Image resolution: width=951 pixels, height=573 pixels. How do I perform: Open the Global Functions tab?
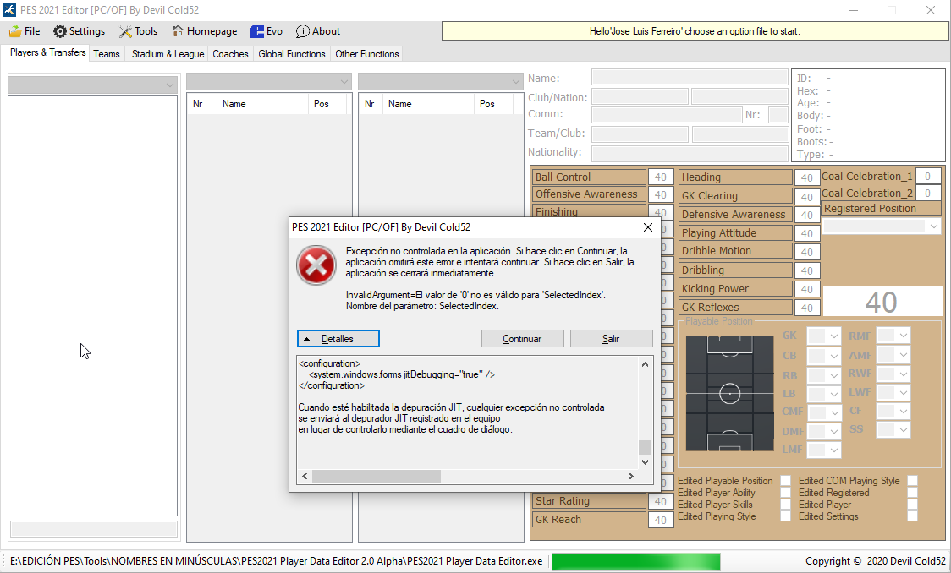click(292, 54)
